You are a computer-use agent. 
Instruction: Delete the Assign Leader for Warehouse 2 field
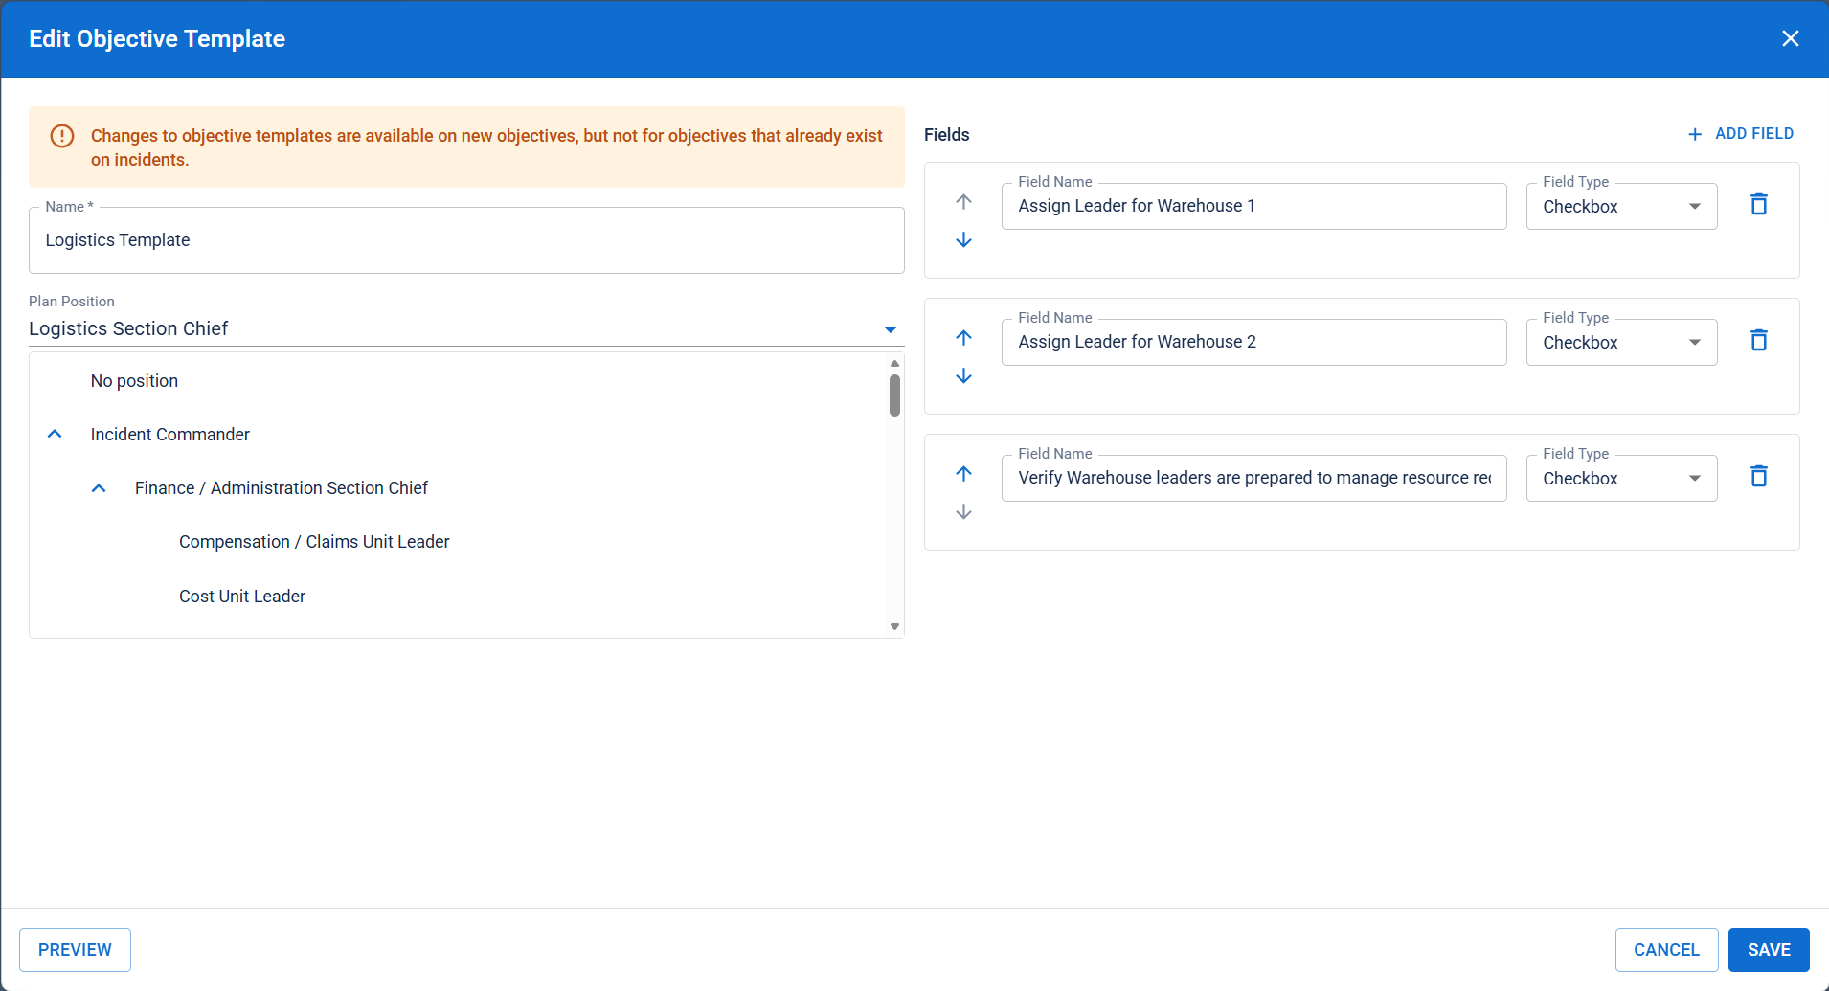click(x=1758, y=340)
